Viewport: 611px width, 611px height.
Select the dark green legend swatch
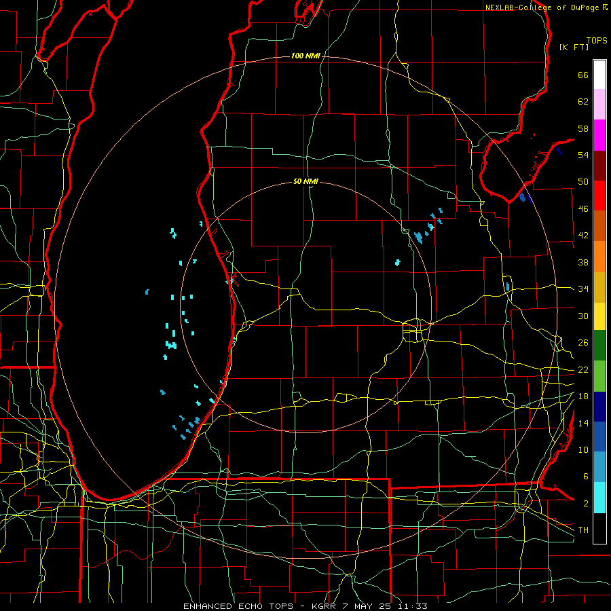pos(599,346)
